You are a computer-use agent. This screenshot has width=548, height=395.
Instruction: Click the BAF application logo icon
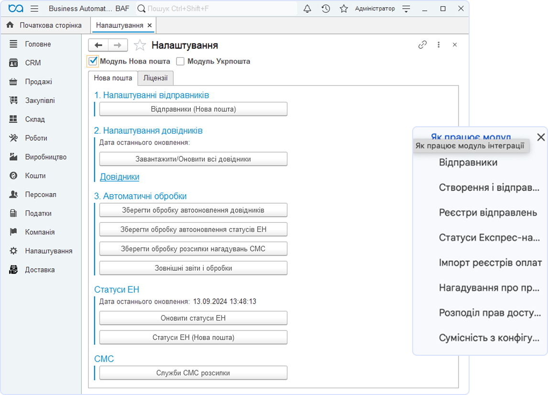pyautogui.click(x=16, y=9)
